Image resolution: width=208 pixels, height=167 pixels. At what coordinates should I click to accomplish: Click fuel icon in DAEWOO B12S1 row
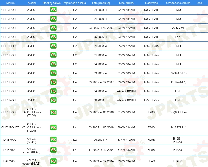[53, 140]
